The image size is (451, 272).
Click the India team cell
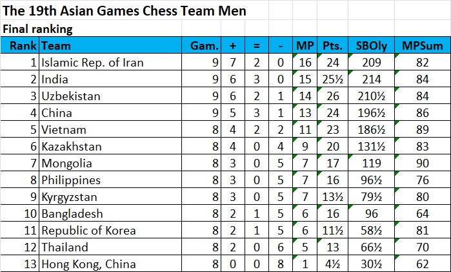(55, 79)
